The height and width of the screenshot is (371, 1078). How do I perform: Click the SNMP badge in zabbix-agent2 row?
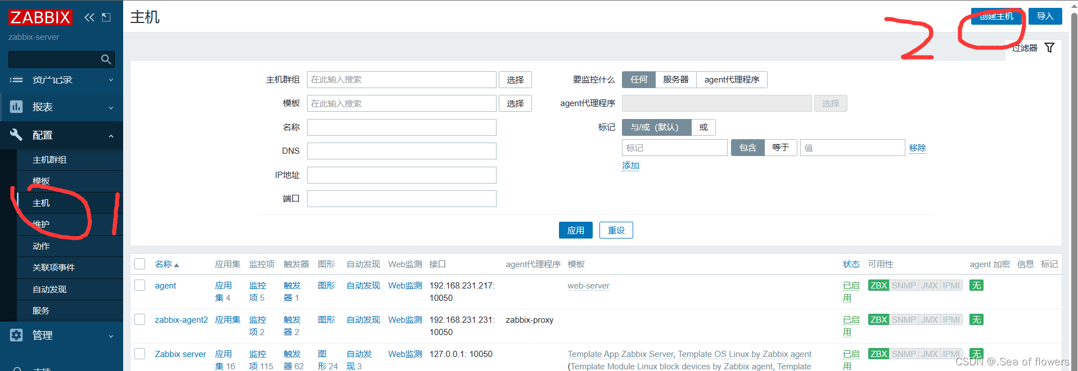tap(904, 320)
